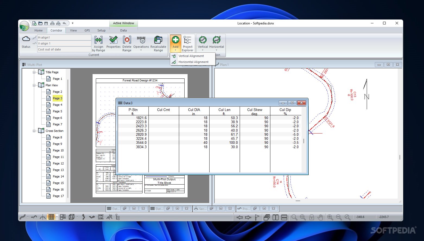Open the Setup ribbon tab
Screen dimensions: 424x241
click(102, 30)
